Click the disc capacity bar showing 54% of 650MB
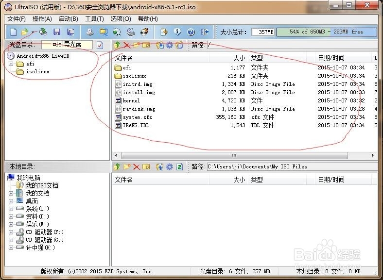Viewport: 383px width, 280px height. pos(327,32)
